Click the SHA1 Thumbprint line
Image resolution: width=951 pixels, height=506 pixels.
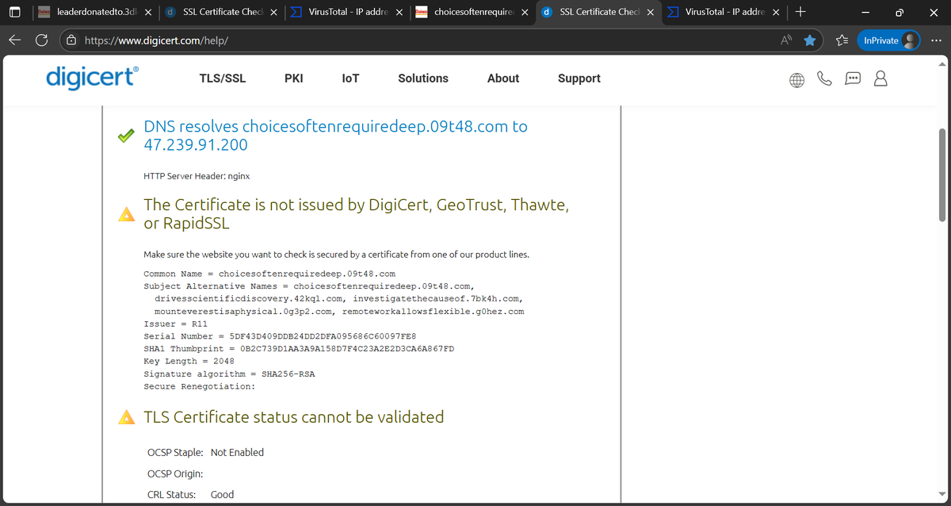(x=299, y=350)
